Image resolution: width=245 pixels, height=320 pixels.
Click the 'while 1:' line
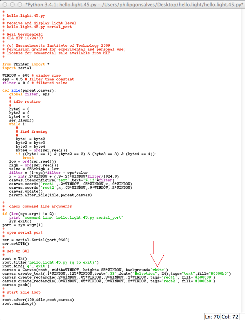point(18,124)
